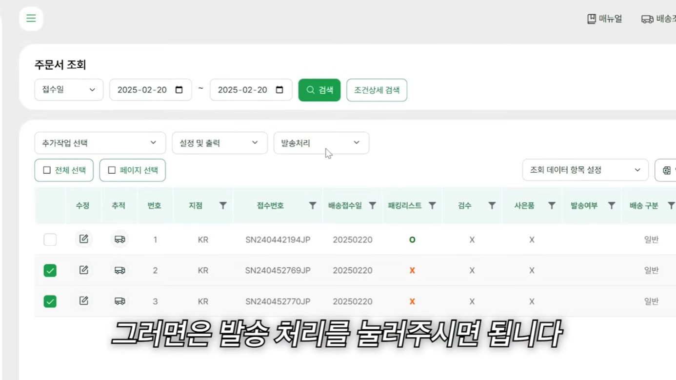Open the 추가작업 선택 dropdown
Viewport: 676px width, 380px height.
pos(99,143)
